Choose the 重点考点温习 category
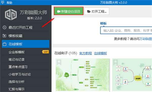Viewport: 152px width, 92px height. coord(26,67)
